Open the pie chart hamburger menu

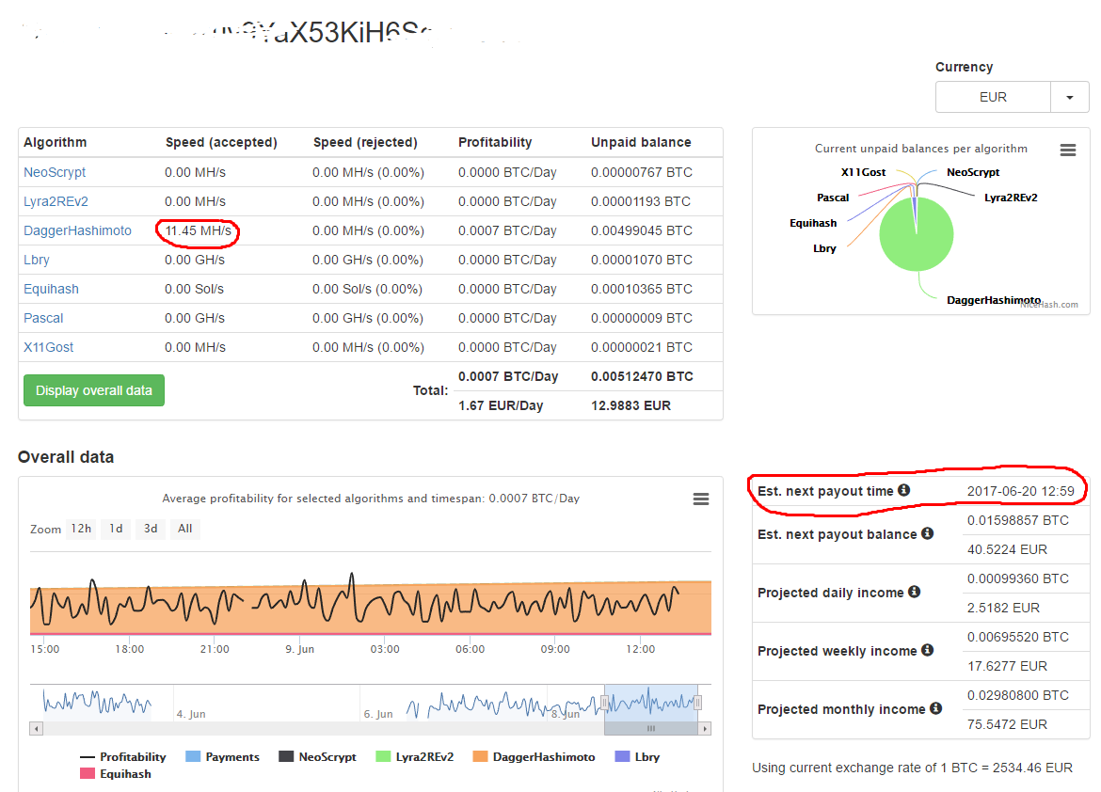pos(1067,150)
